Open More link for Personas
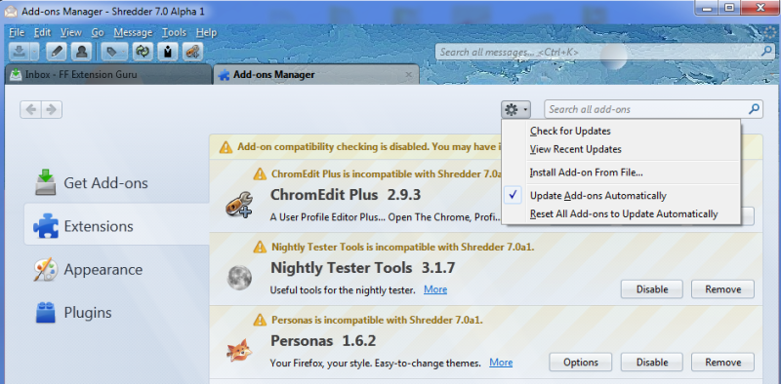The height and width of the screenshot is (384, 781). click(501, 363)
